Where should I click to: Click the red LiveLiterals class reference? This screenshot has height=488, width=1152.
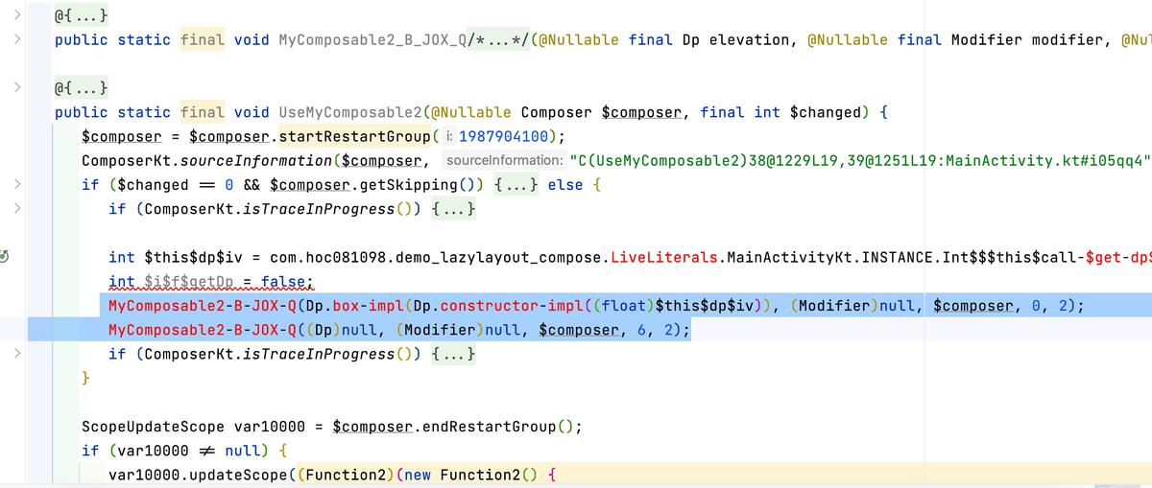click(664, 257)
